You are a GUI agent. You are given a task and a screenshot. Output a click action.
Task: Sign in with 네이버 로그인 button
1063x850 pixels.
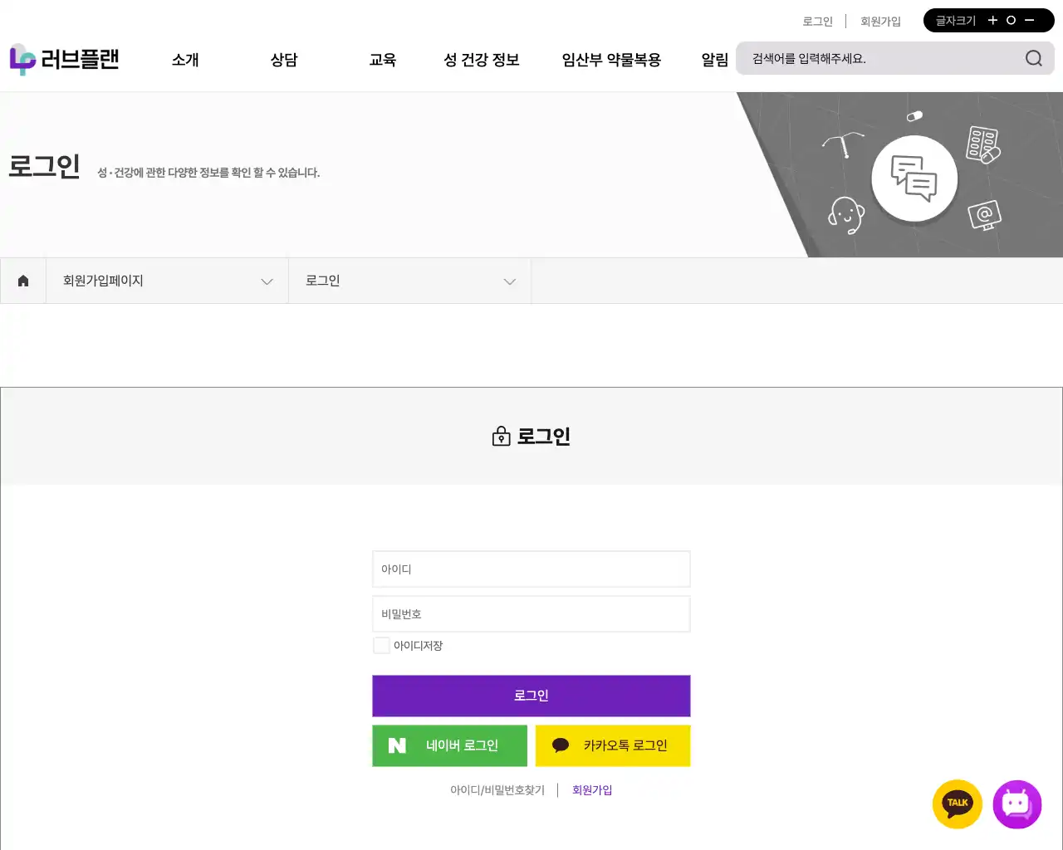tap(449, 745)
